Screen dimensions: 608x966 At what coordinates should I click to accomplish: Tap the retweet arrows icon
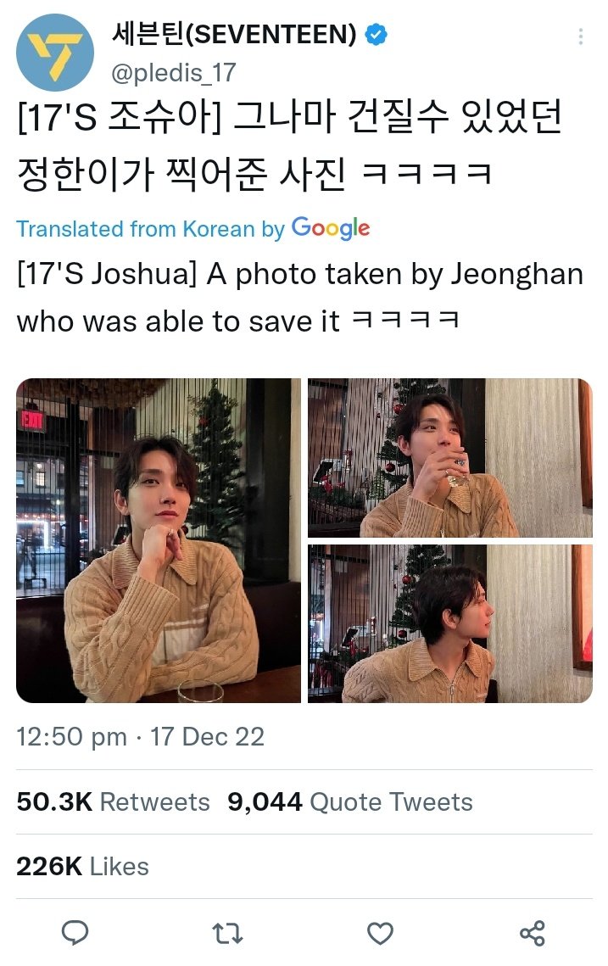(227, 934)
